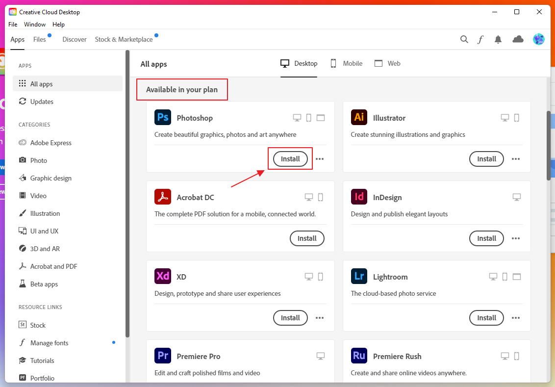Click the search magnifier icon
This screenshot has height=387, width=555.
464,39
